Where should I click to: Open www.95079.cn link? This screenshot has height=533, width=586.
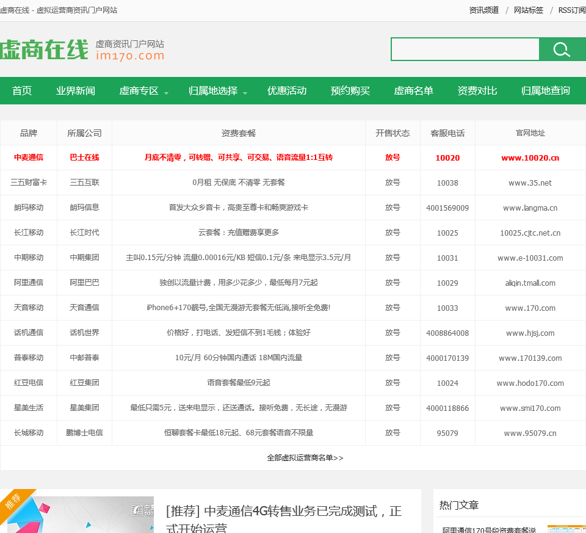coord(530,433)
